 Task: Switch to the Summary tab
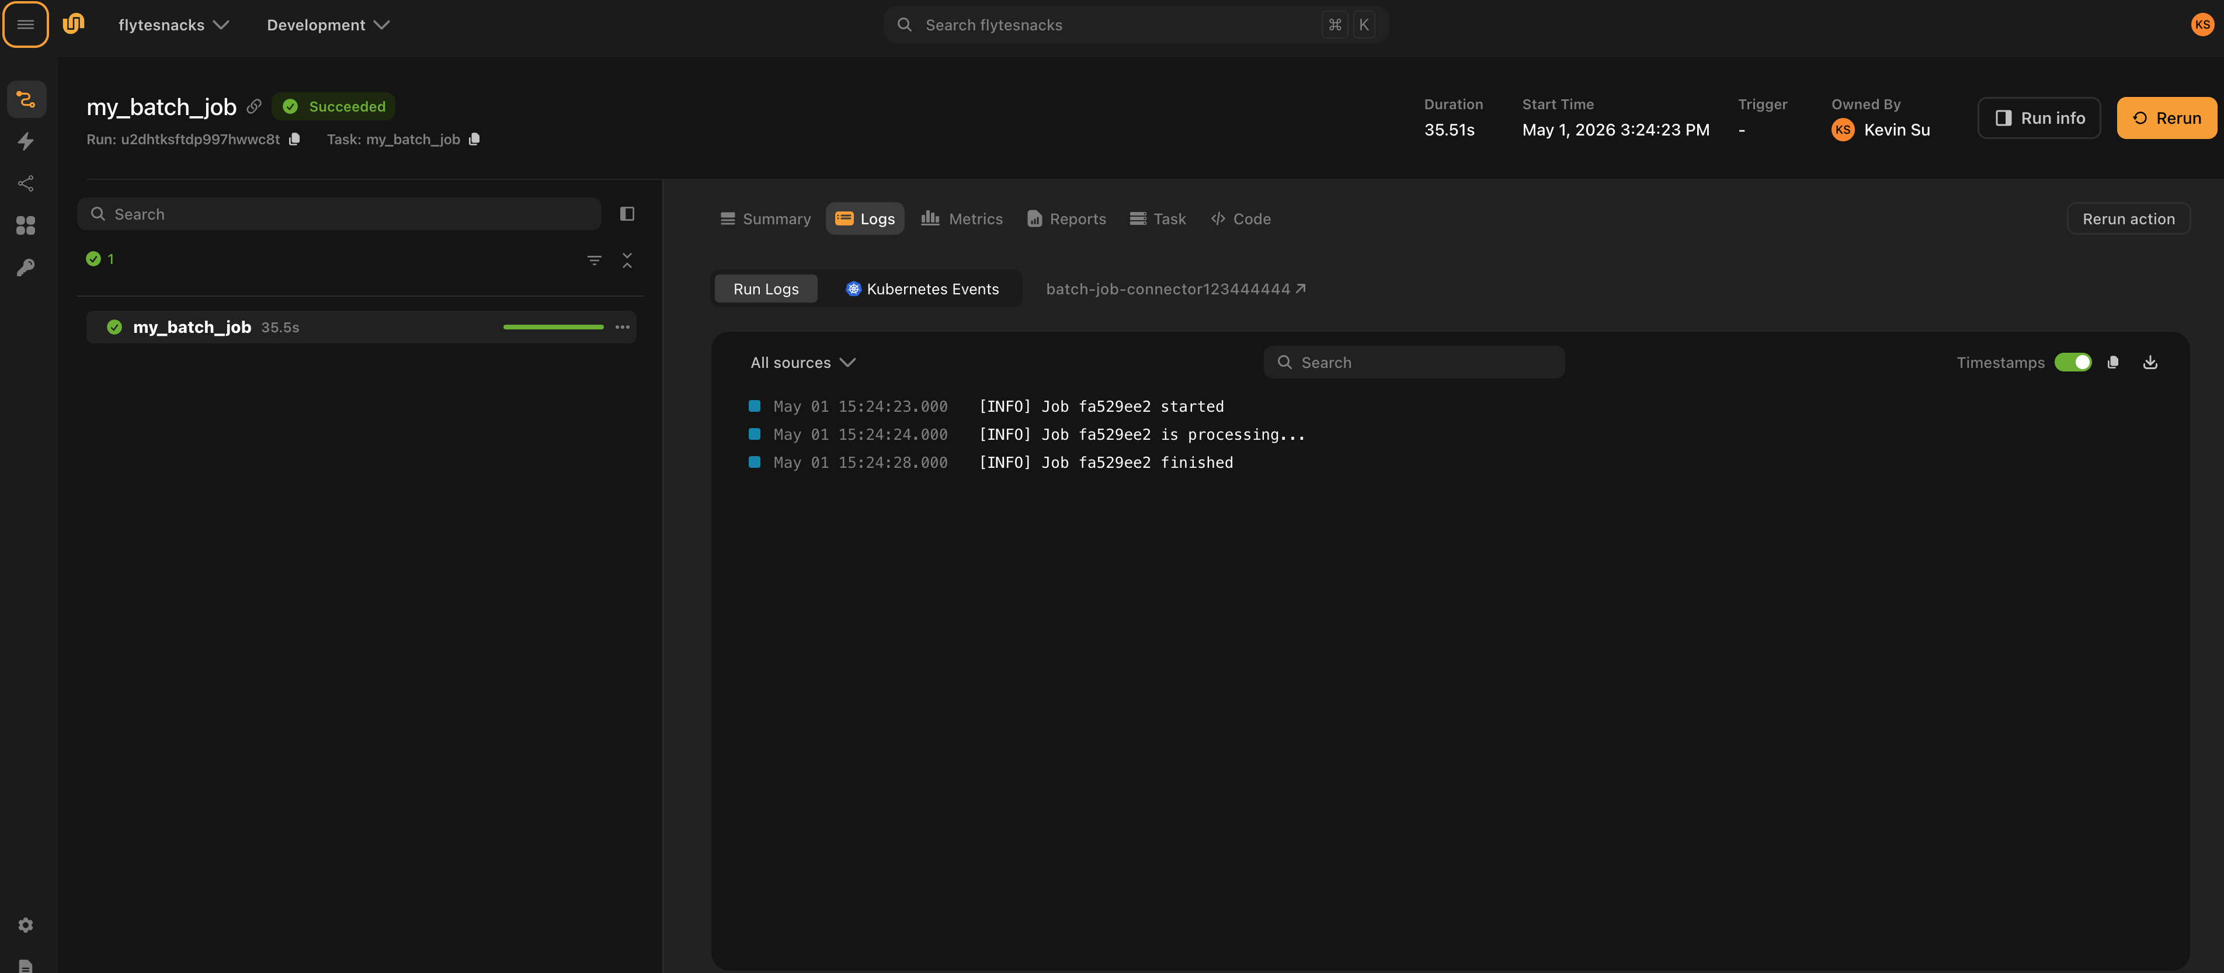(766, 219)
